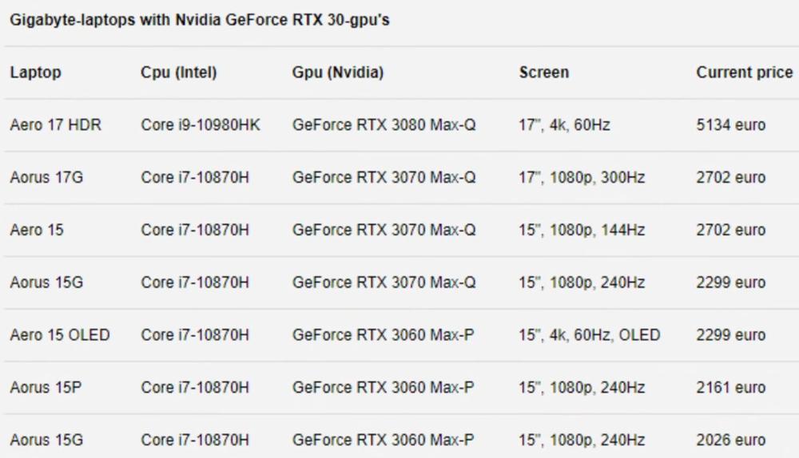Click the table title about Gigabyte laptops
Screen dimensions: 799x458
[x=200, y=20]
